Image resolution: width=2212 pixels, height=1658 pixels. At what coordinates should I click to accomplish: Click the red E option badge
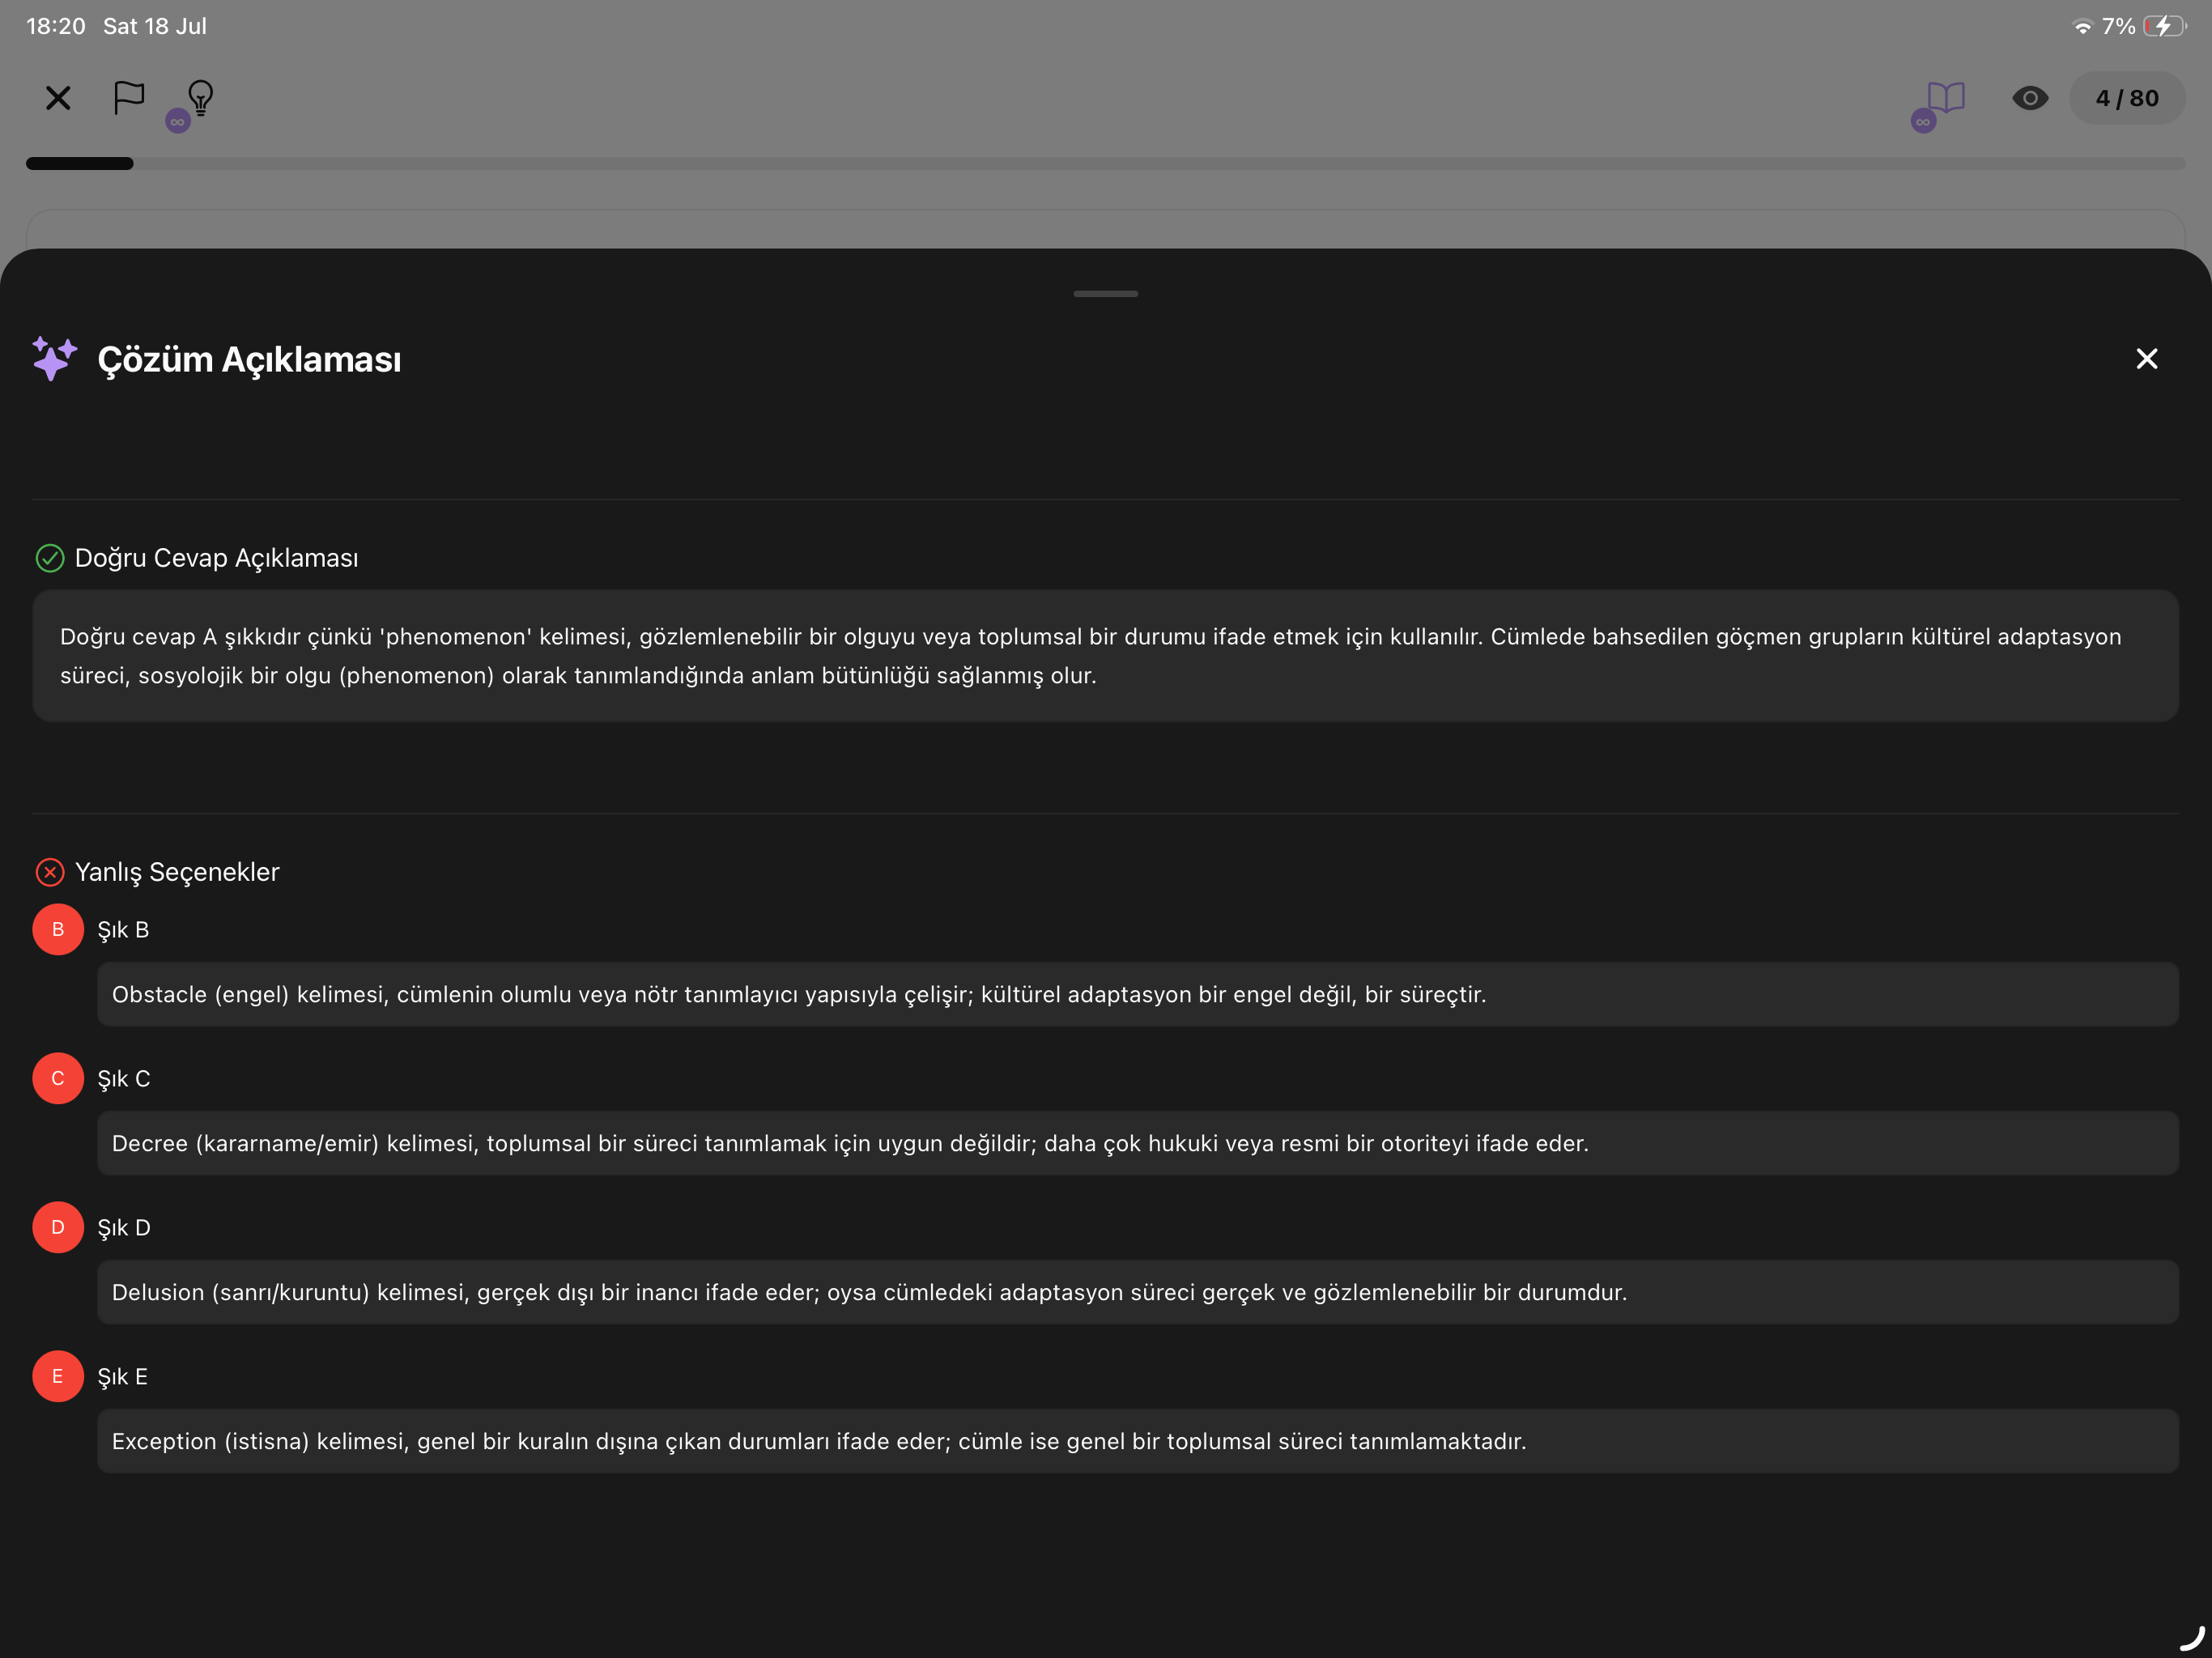coord(58,1377)
